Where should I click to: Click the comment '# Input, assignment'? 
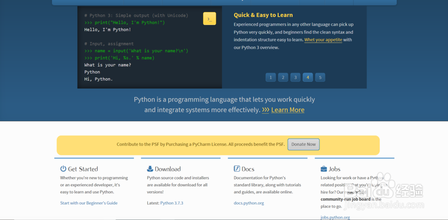tap(109, 44)
